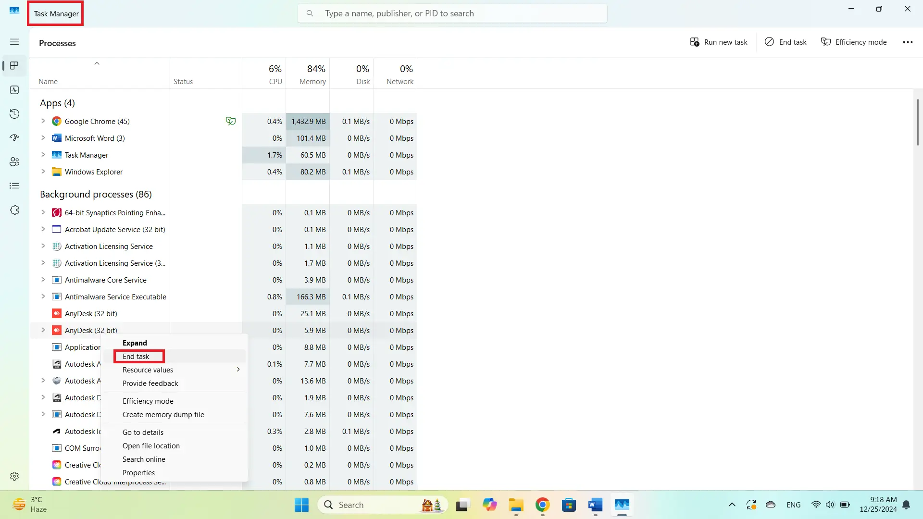Click the three-dot more options menu
923x519 pixels.
point(908,42)
